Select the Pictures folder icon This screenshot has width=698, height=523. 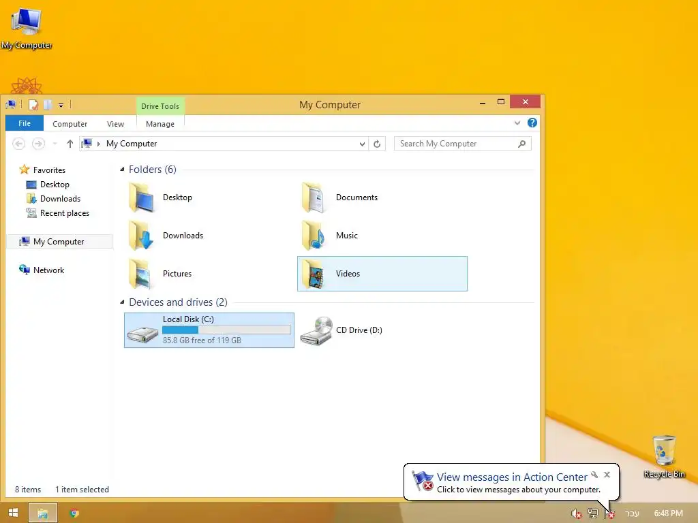(x=141, y=274)
